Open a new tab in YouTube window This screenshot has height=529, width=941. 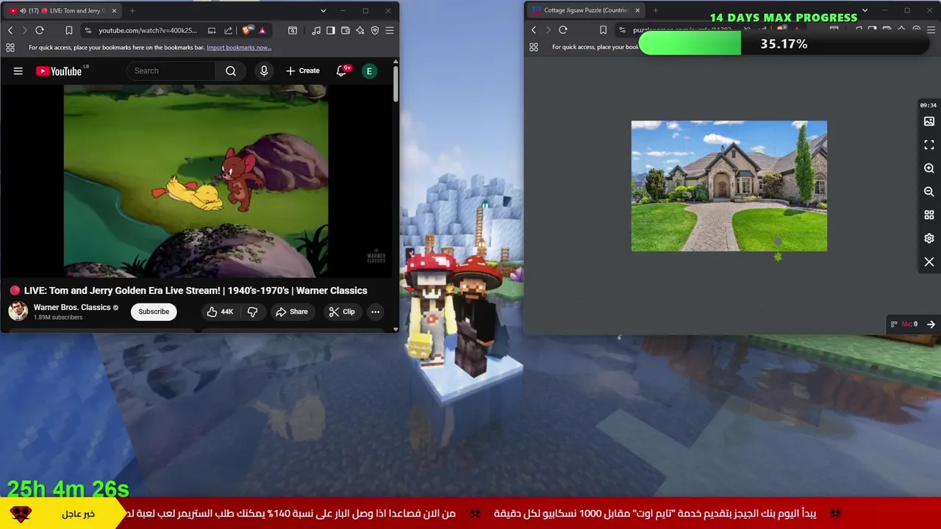(132, 11)
